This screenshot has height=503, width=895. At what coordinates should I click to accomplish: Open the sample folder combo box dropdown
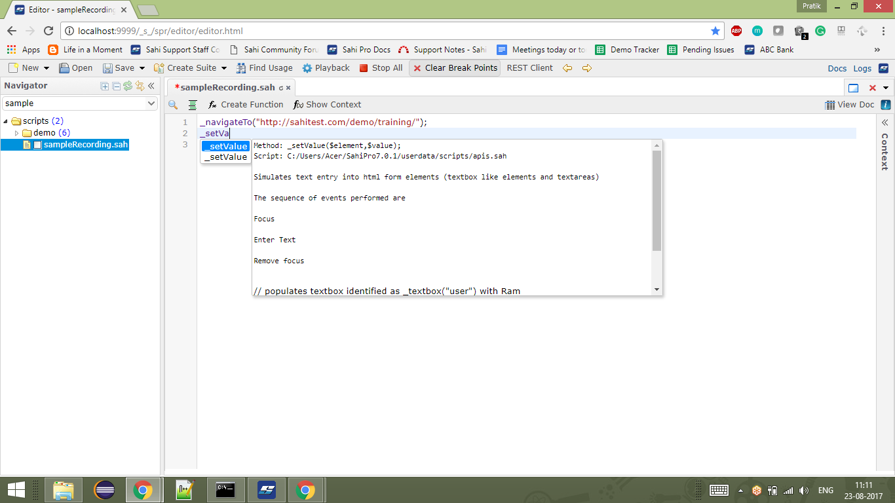[x=151, y=103]
